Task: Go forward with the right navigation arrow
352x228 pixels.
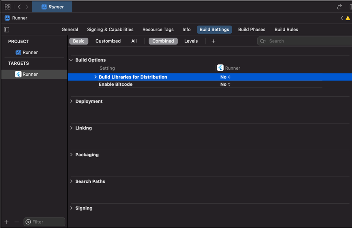Action: point(27,7)
